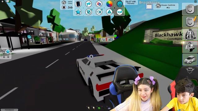Open the red and blue outfit icon
This screenshot has height=111, width=198.
(99, 4)
